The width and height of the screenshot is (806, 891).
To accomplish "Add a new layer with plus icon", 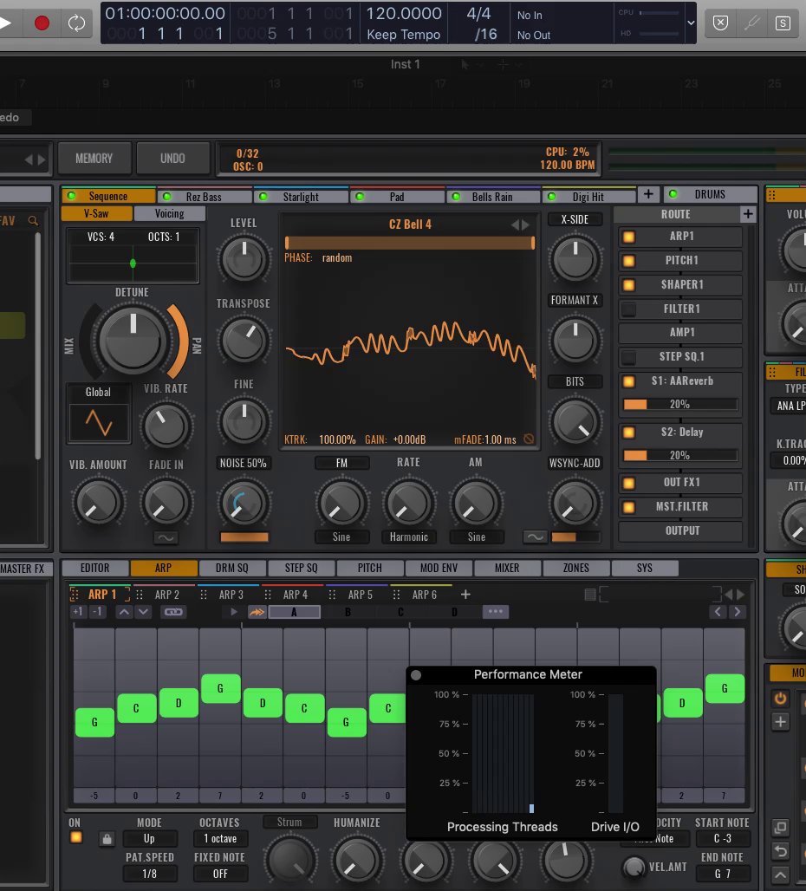I will coord(648,194).
